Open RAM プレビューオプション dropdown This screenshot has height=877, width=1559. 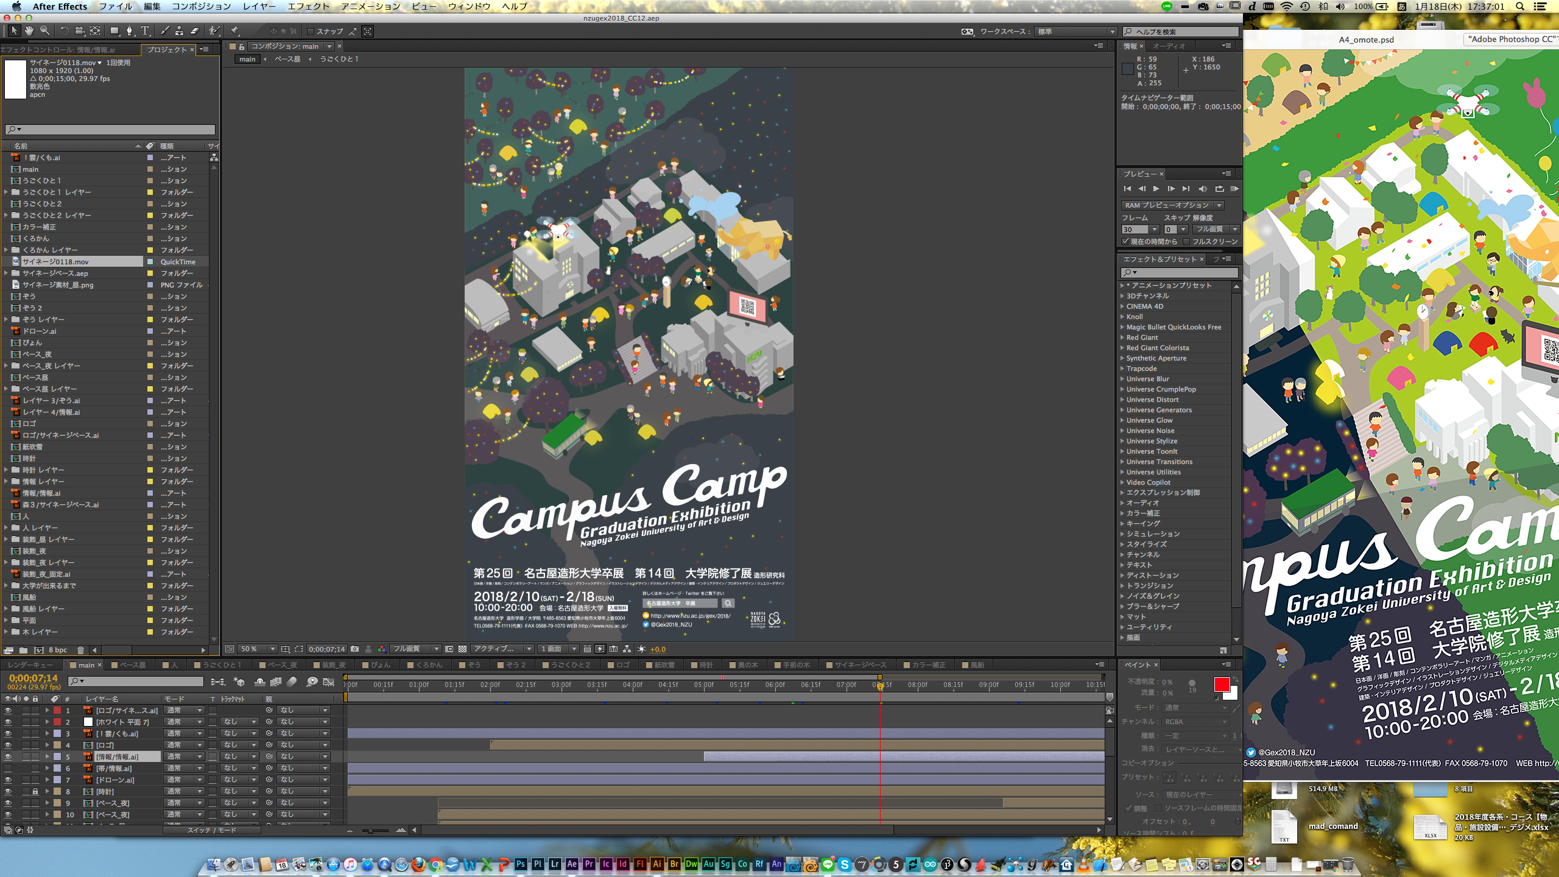tap(1172, 205)
